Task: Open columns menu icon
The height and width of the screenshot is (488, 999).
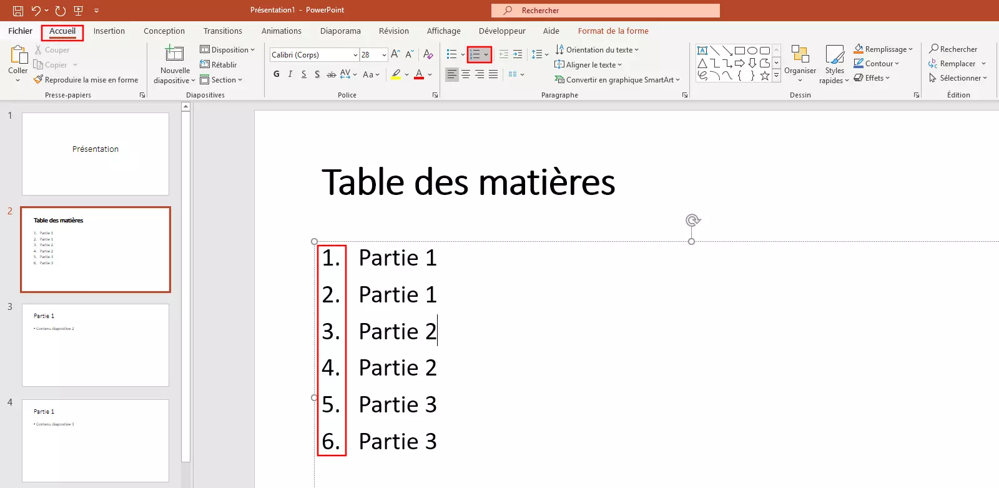Action: coord(516,74)
